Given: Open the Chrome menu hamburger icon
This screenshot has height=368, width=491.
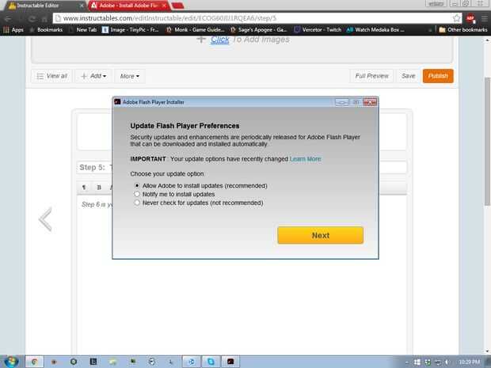Looking at the screenshot, I should point(484,18).
